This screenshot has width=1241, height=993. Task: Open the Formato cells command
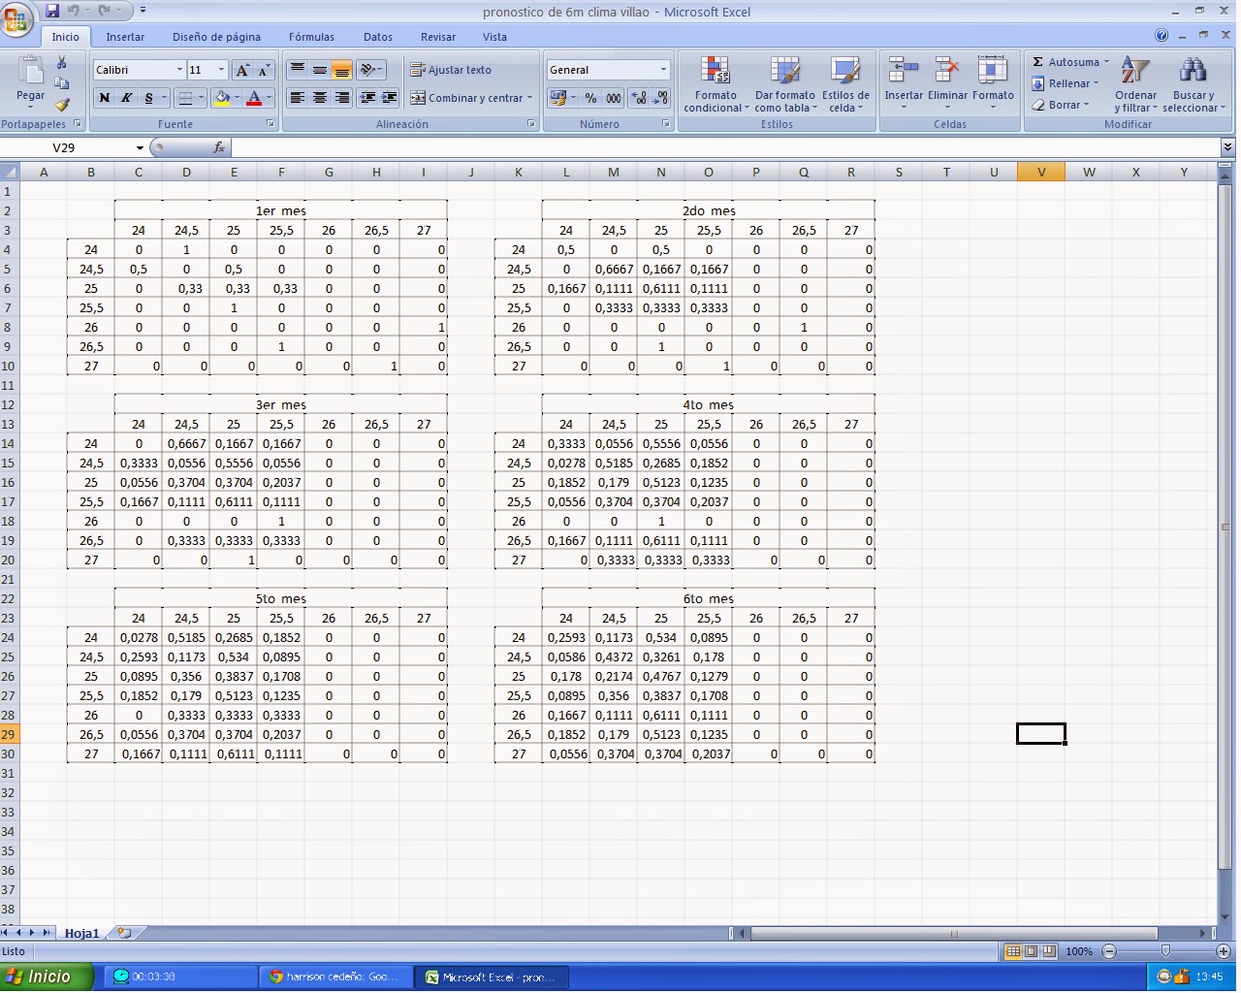click(x=993, y=82)
